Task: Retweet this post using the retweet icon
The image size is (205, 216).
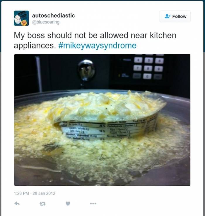Action: coord(42,204)
